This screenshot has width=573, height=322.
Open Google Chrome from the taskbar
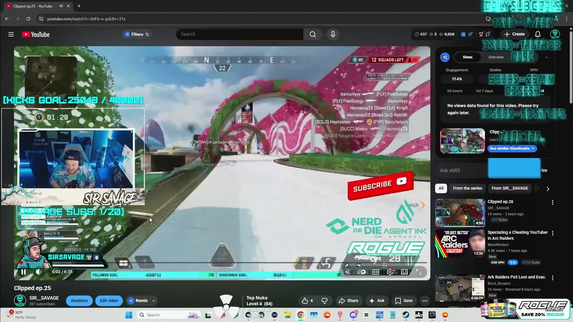pos(300,315)
